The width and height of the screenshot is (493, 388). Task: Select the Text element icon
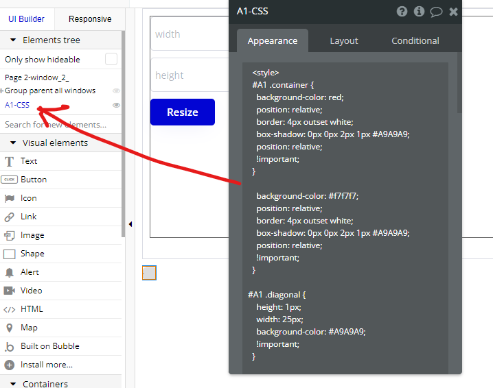pyautogui.click(x=9, y=161)
